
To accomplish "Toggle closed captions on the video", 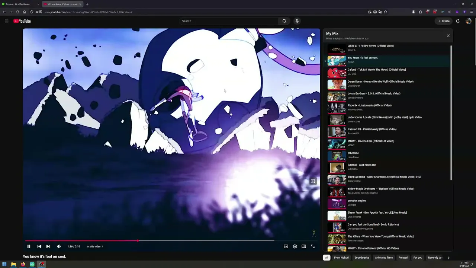I will coord(286,246).
